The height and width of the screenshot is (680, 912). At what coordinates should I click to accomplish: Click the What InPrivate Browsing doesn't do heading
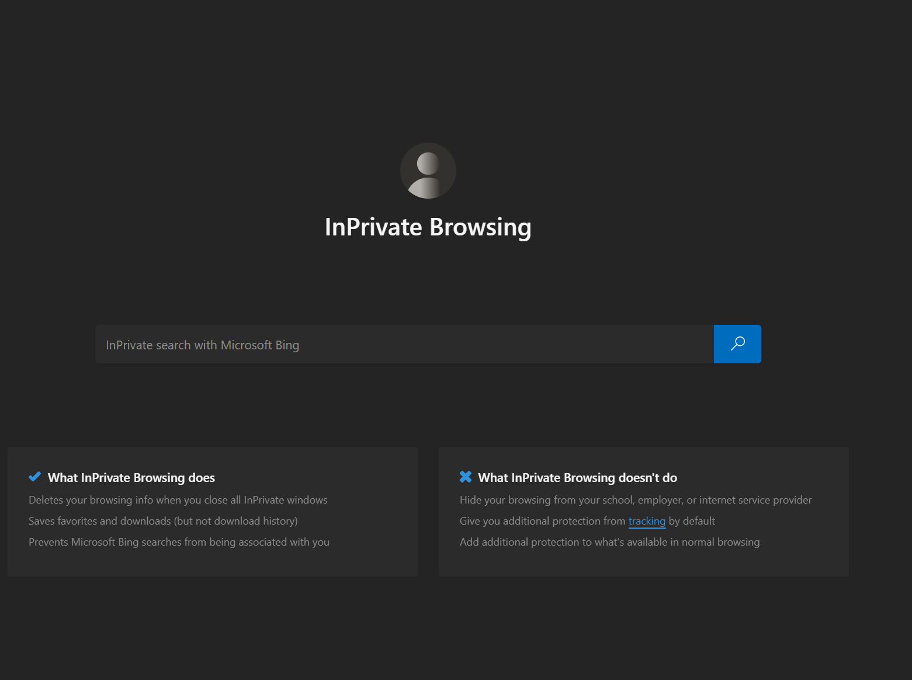click(x=578, y=478)
